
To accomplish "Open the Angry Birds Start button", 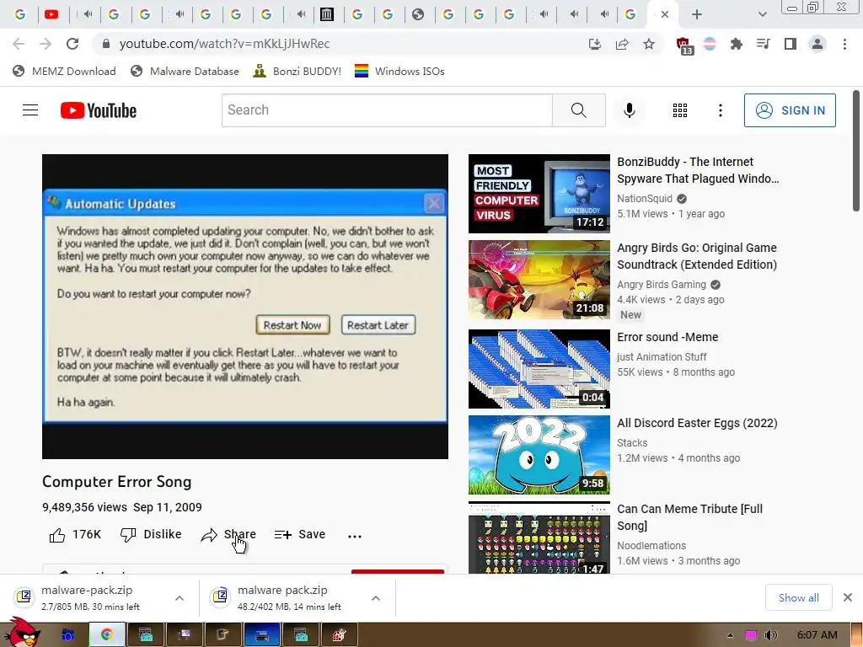I will pyautogui.click(x=21, y=633).
